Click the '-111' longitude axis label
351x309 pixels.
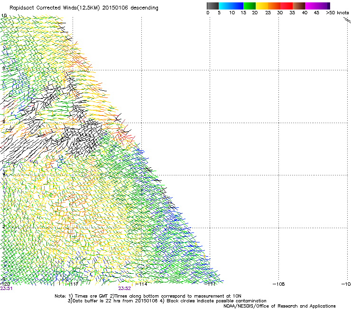click(x=210, y=284)
